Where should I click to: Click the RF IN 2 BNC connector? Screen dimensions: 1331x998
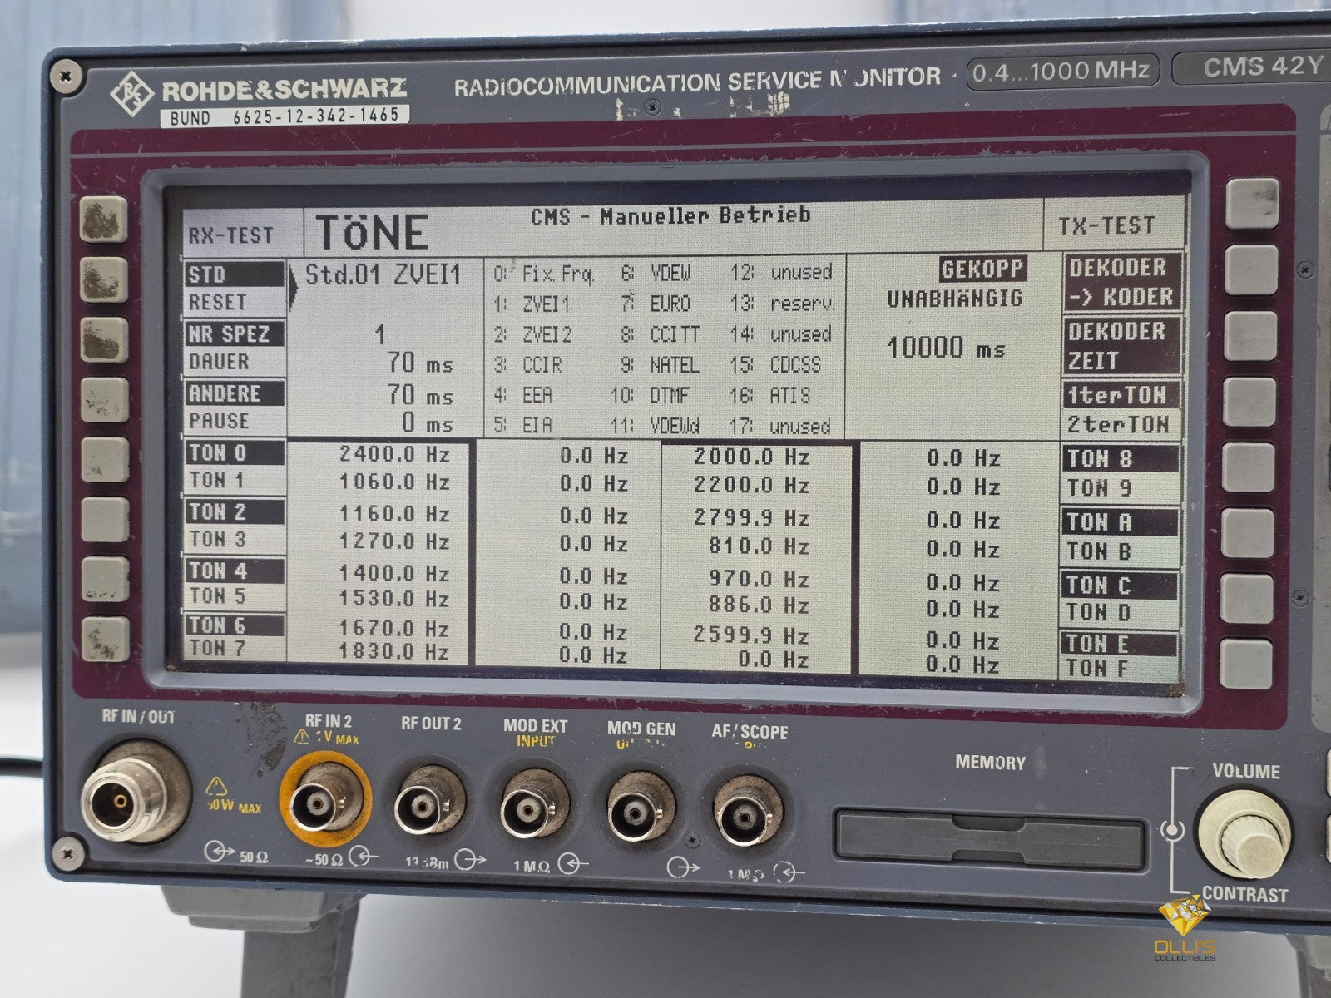pyautogui.click(x=324, y=802)
